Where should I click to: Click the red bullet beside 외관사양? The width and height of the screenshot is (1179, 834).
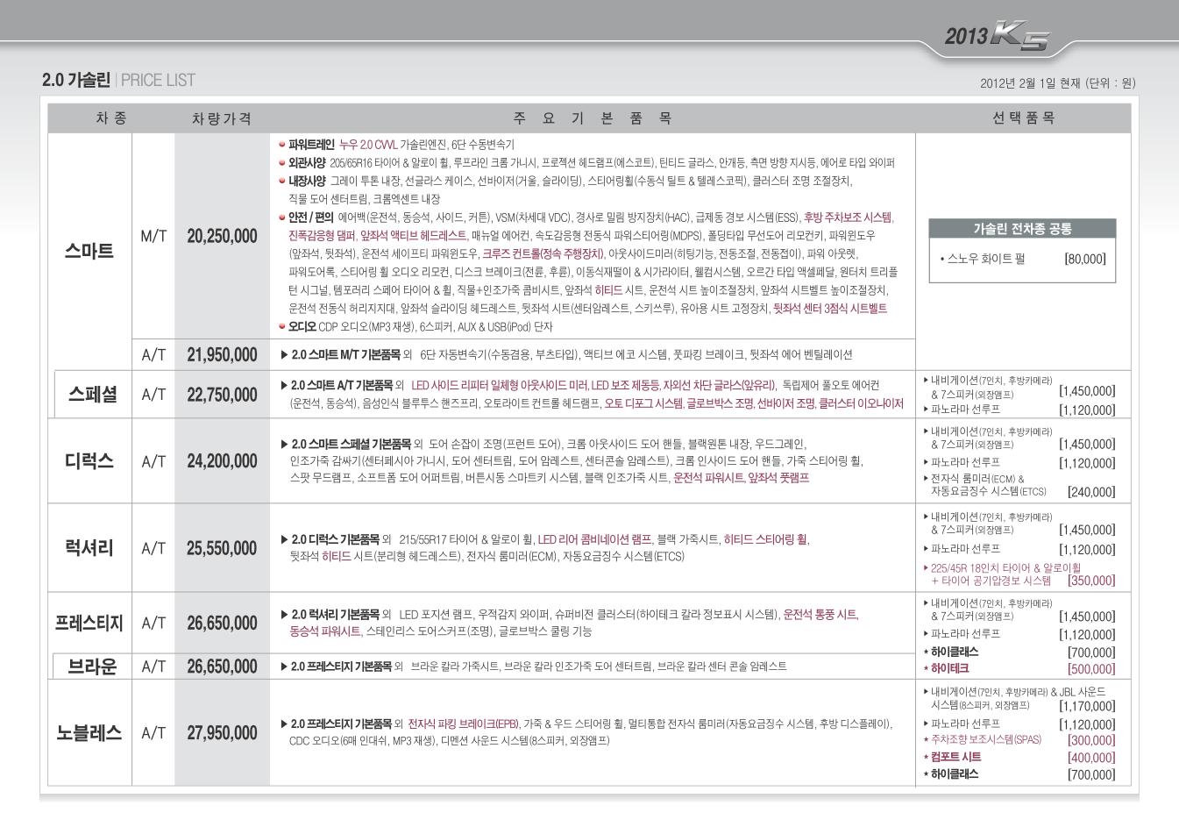point(281,163)
